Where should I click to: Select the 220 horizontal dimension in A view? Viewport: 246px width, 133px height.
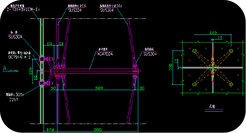[213, 32]
